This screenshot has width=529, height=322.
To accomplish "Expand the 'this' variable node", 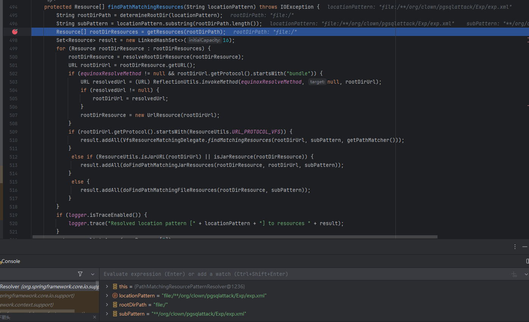I will pos(107,286).
